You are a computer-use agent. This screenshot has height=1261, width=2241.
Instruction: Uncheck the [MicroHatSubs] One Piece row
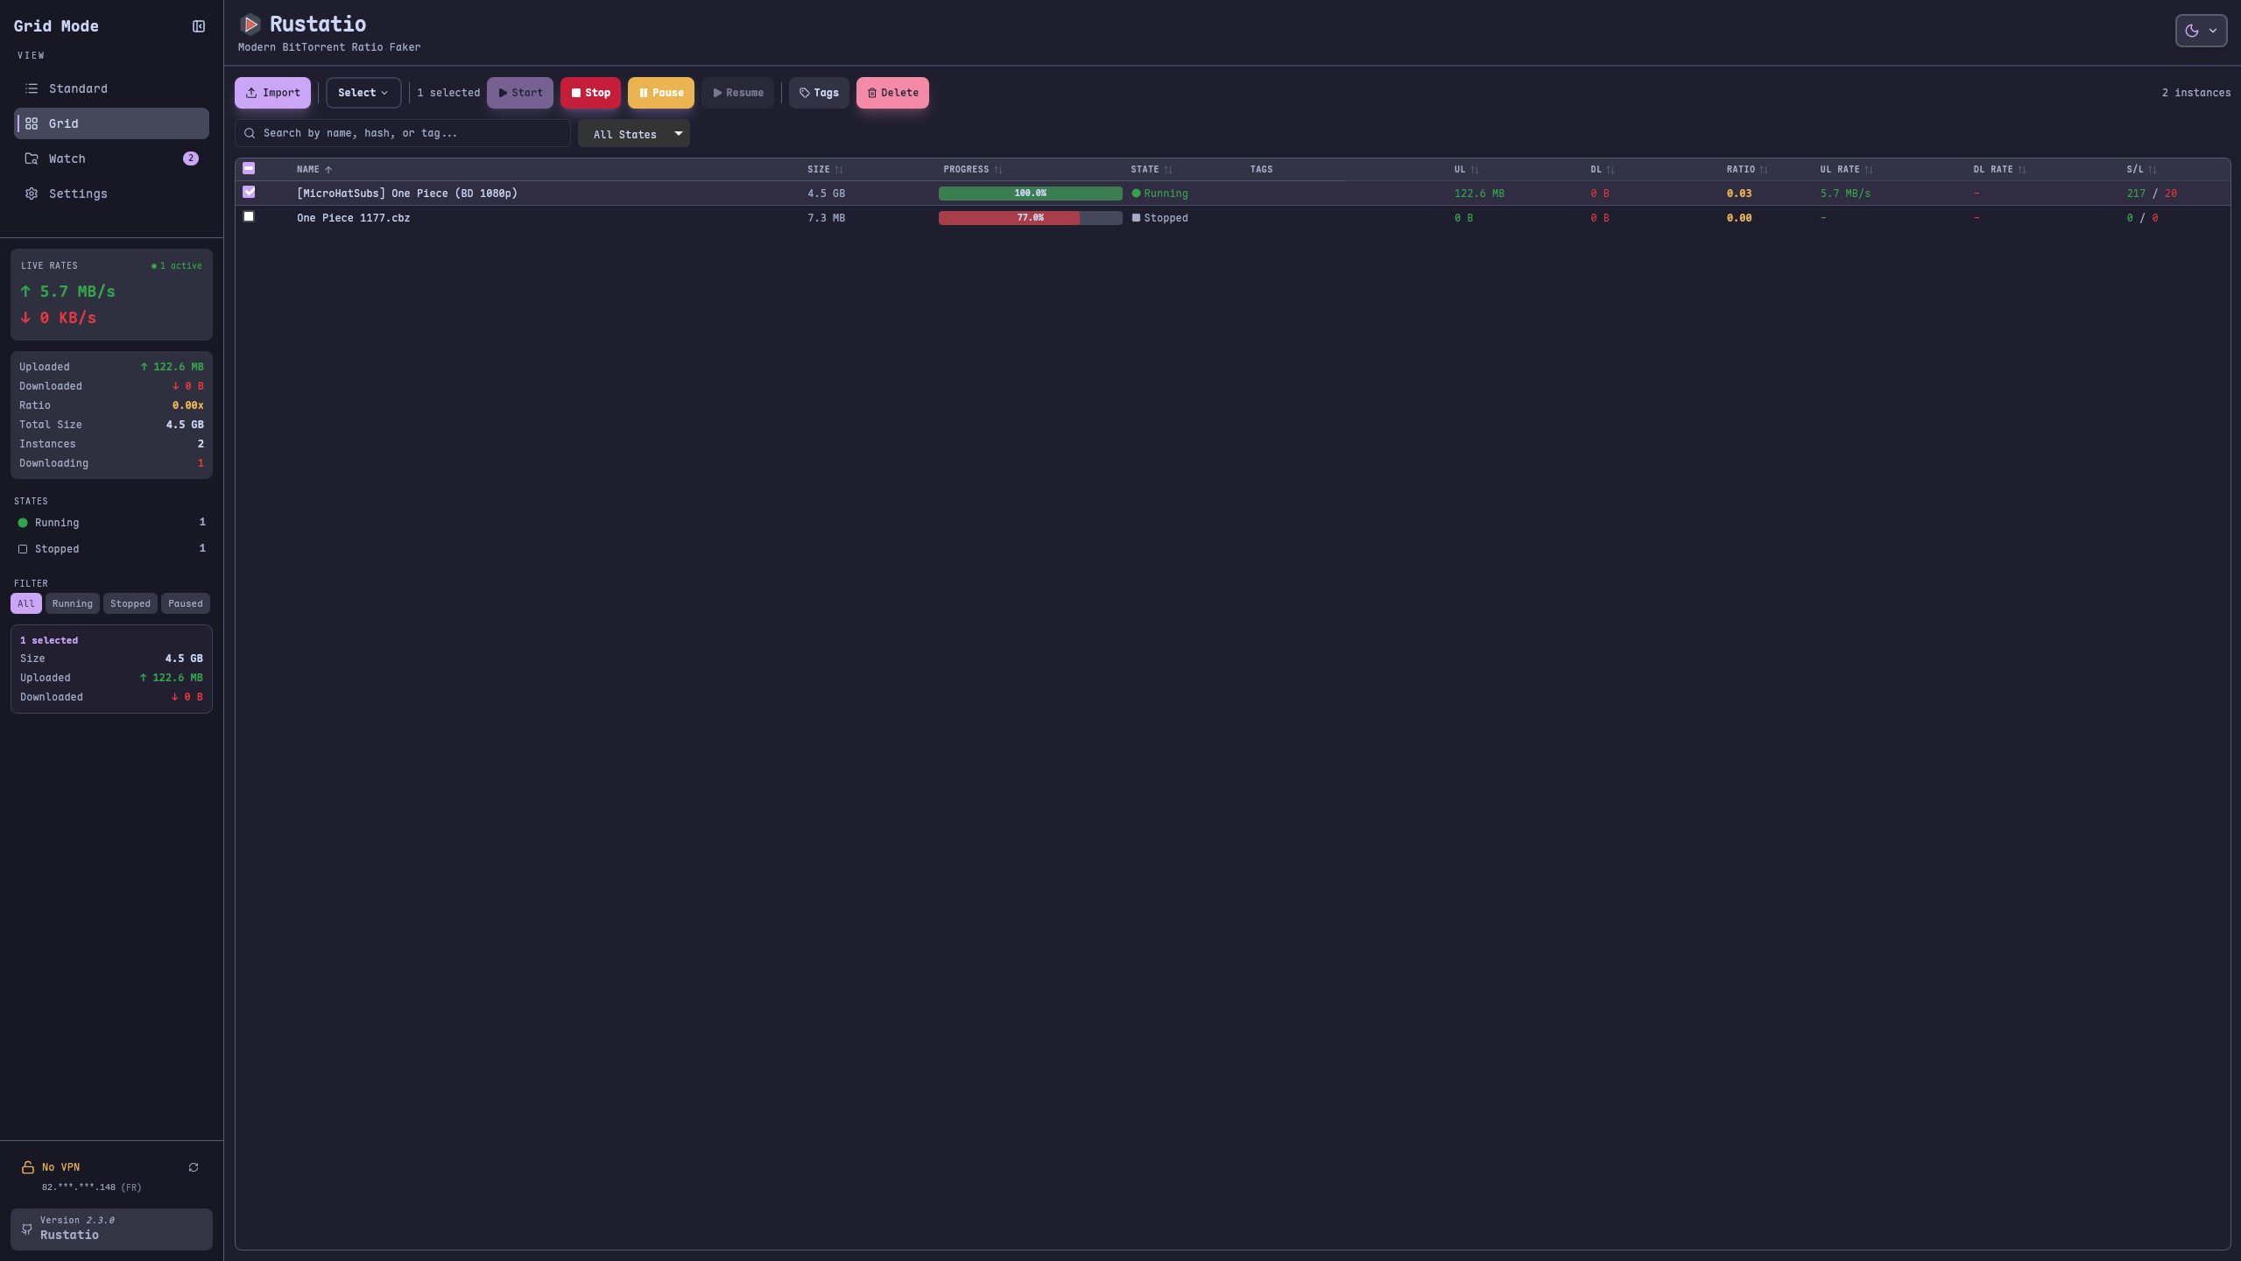249,192
